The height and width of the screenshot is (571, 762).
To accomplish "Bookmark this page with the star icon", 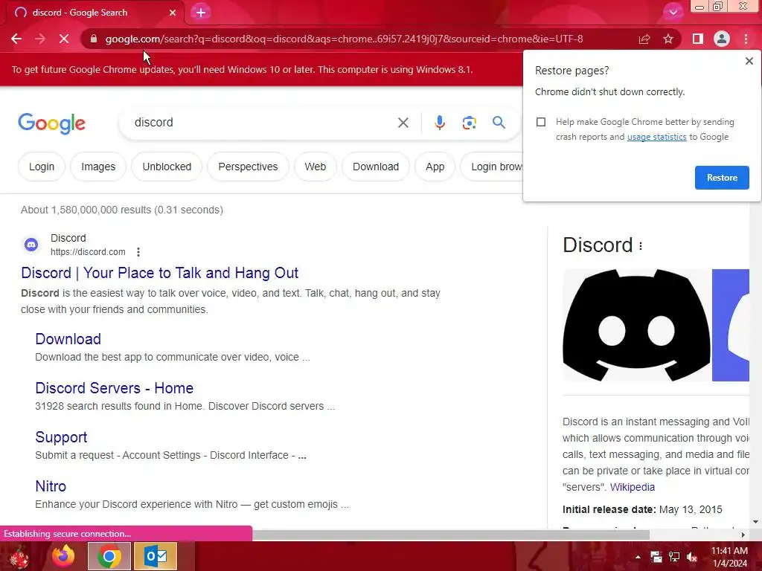I will point(668,39).
